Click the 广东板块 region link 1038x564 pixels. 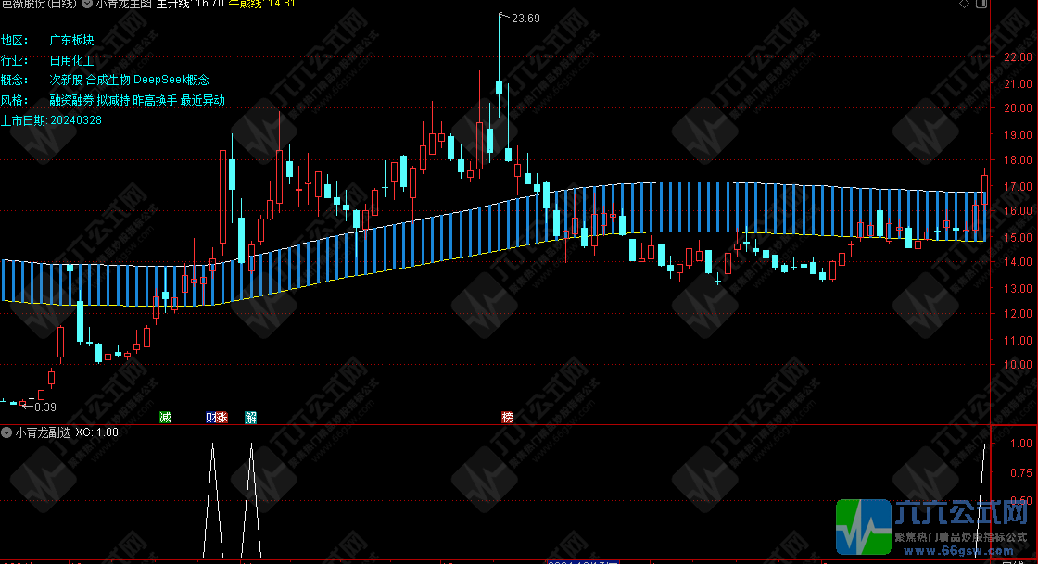(x=72, y=40)
